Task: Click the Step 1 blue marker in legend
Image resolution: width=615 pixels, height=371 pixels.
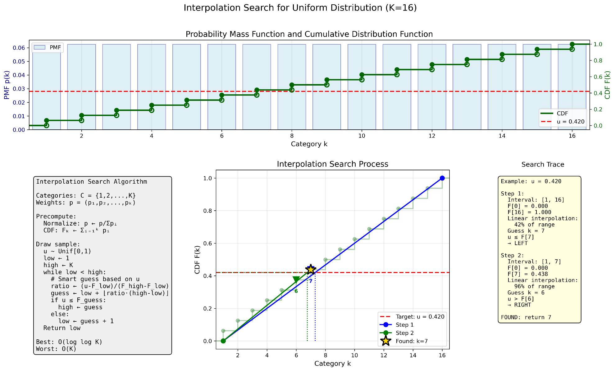Action: coord(385,325)
